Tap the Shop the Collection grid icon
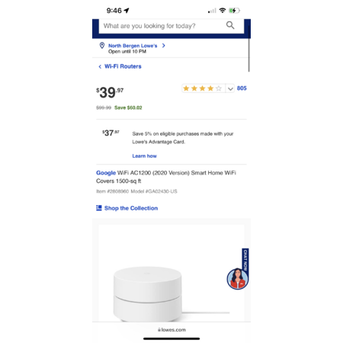Viewport: 343px width, 343px height. (x=99, y=208)
